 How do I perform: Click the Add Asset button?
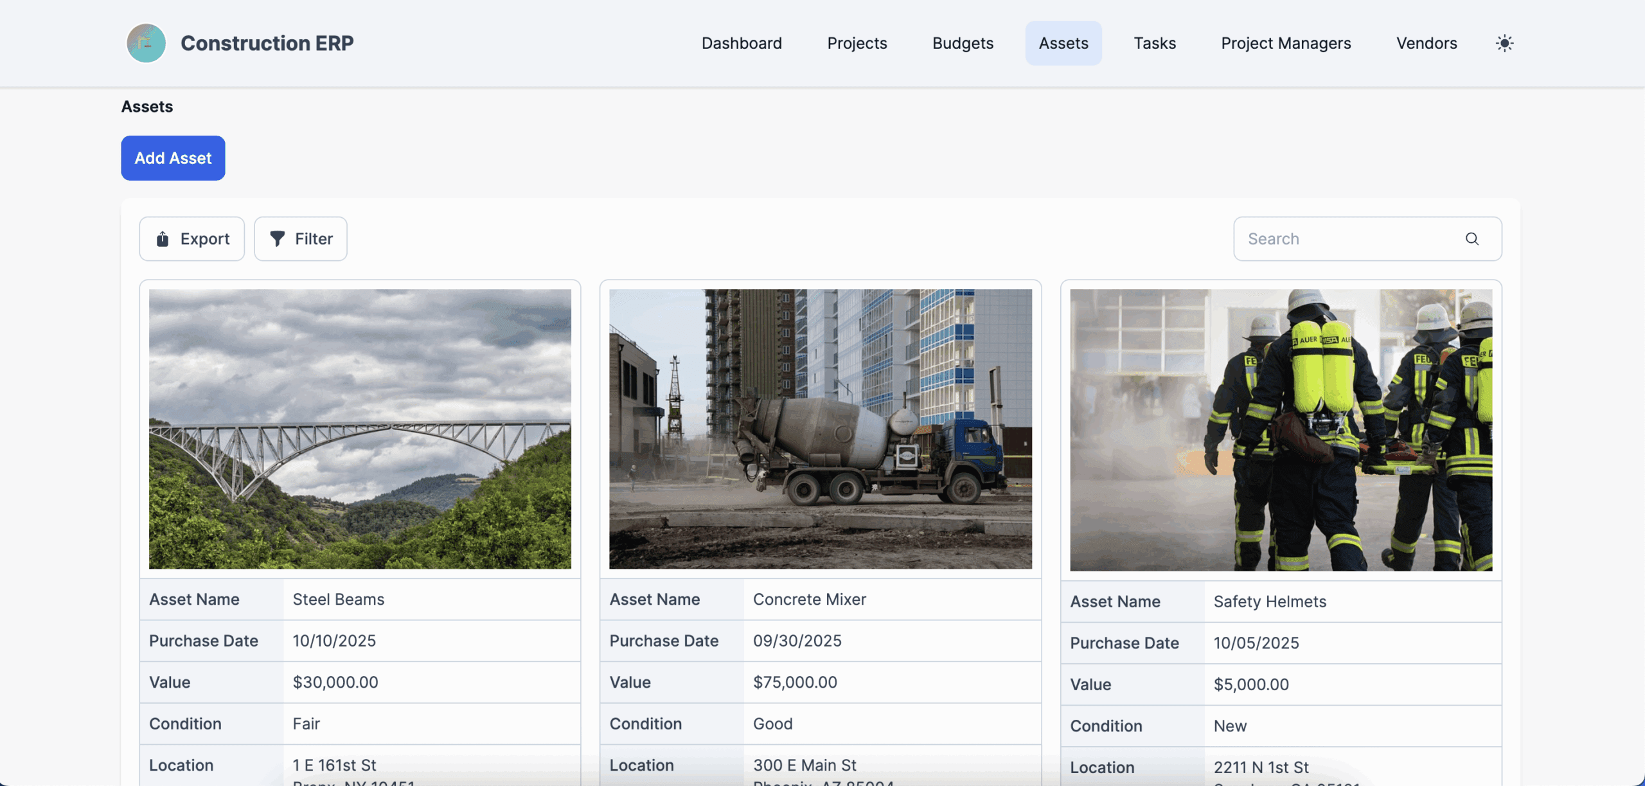[x=173, y=158]
